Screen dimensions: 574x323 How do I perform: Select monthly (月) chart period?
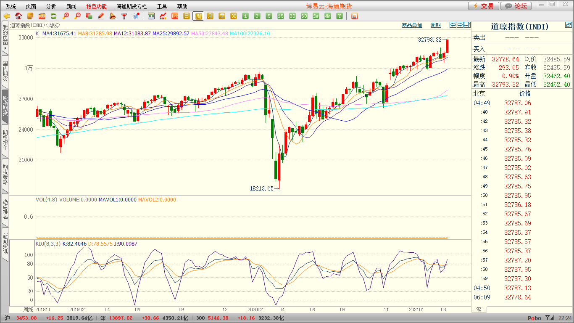(x=210, y=16)
